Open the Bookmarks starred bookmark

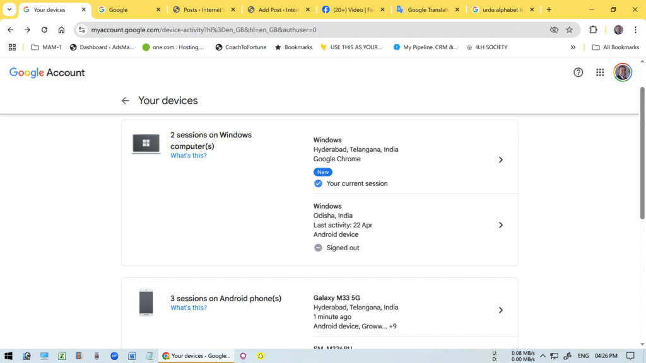point(293,47)
